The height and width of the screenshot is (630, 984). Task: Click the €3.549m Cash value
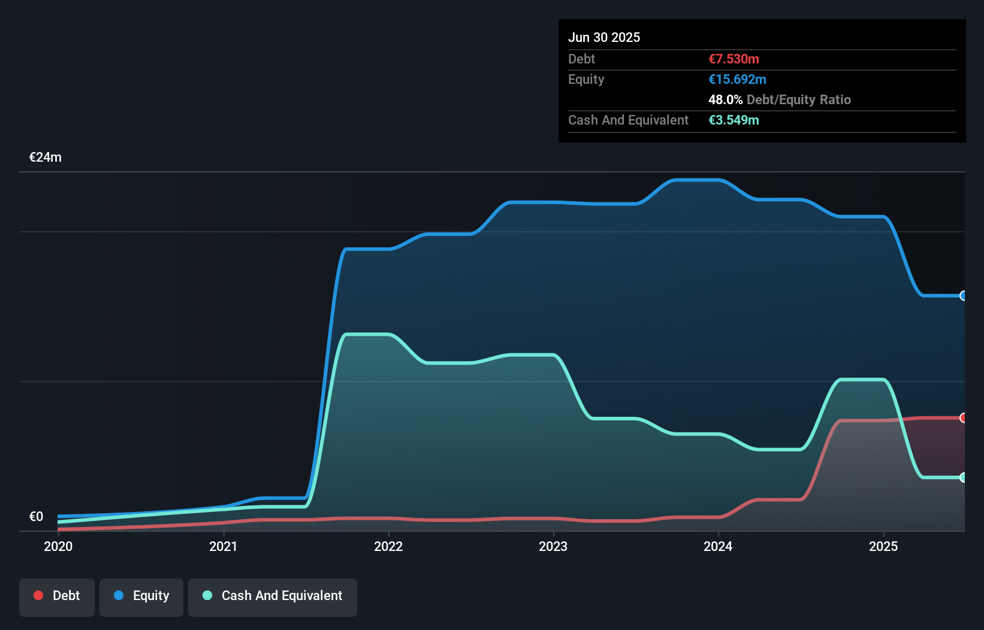coord(734,120)
